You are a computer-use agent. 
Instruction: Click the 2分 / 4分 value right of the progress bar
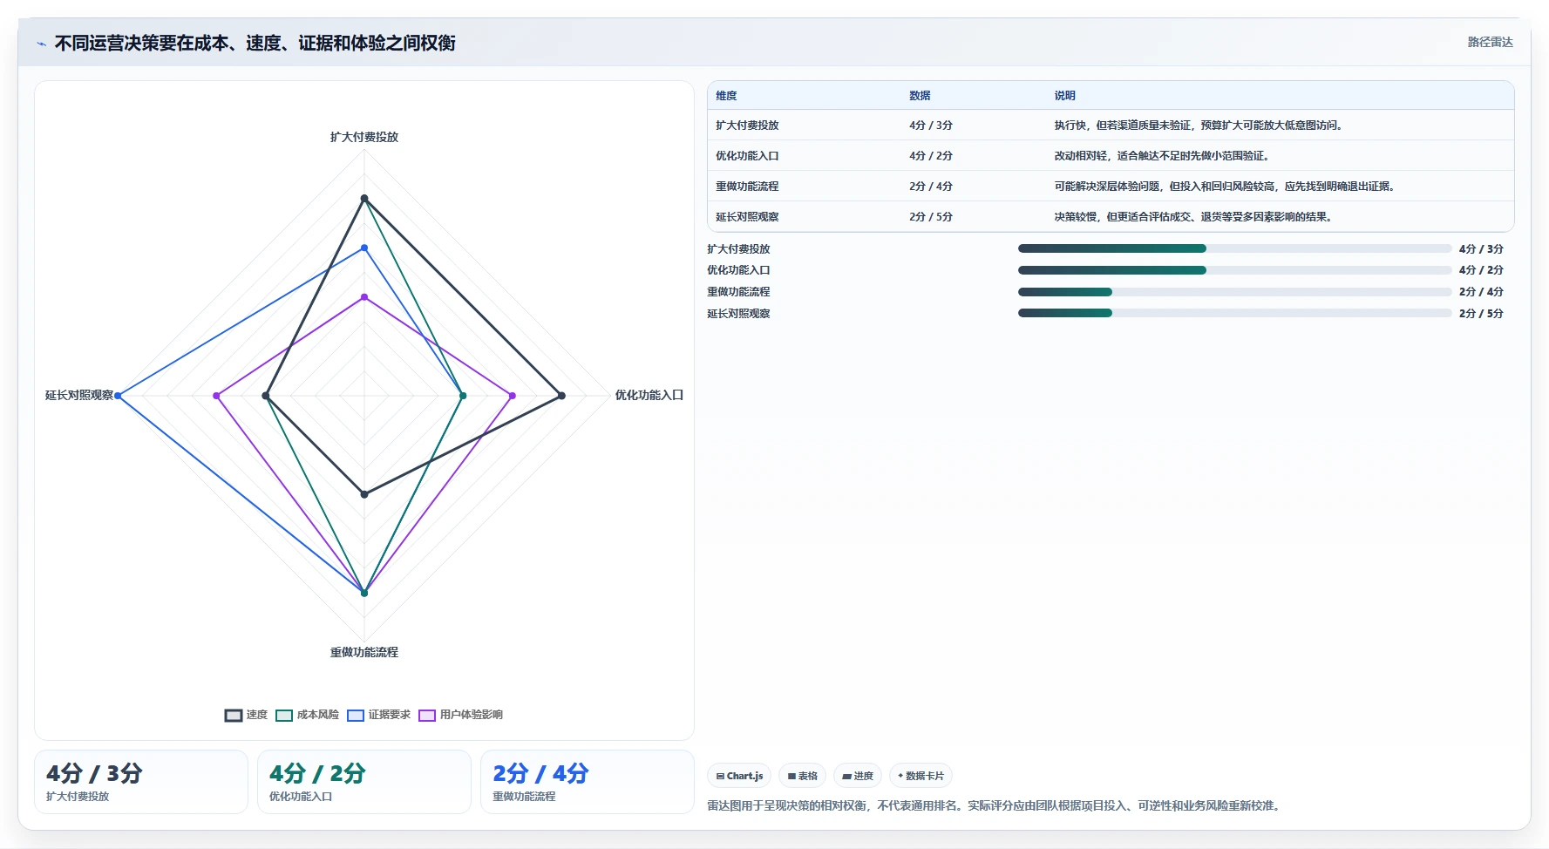[1481, 292]
